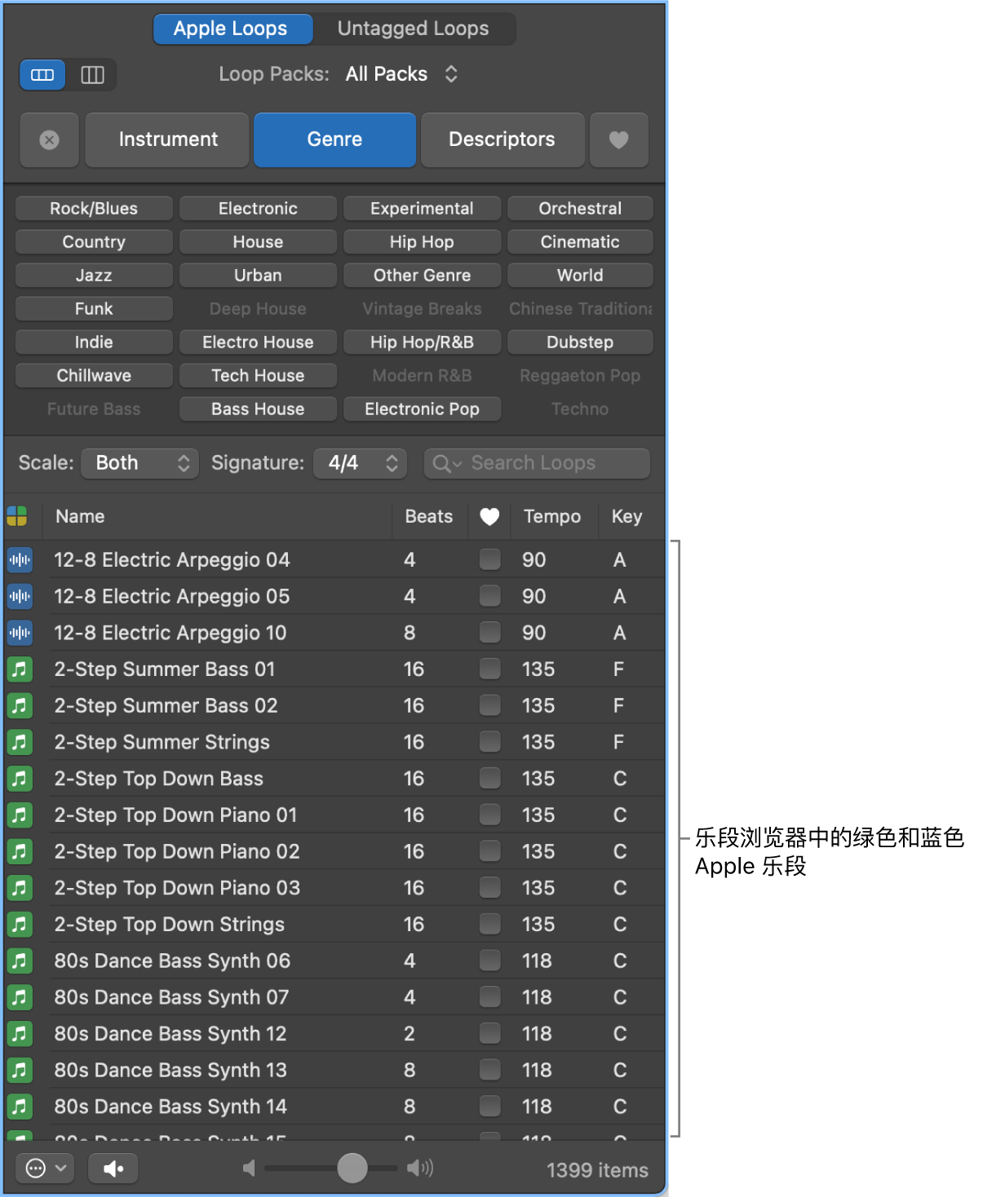The width and height of the screenshot is (1005, 1197).
Task: Select the blue loop icon beside 12-8 Electric Arpeggio 04
Action: pos(20,559)
